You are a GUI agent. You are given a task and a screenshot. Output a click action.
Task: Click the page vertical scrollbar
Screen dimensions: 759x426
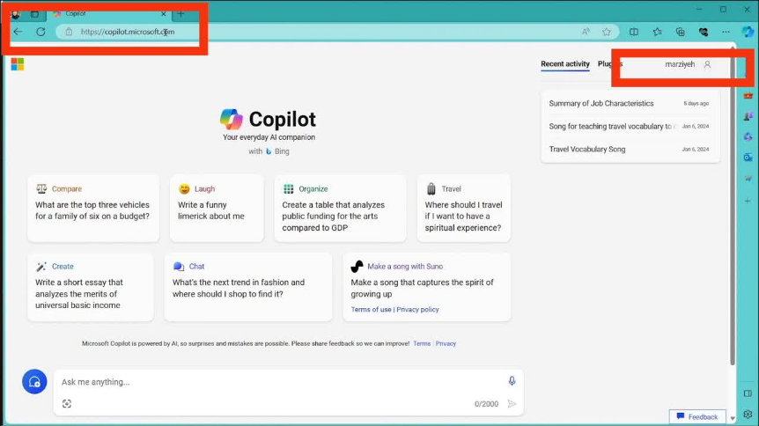pyautogui.click(x=733, y=206)
